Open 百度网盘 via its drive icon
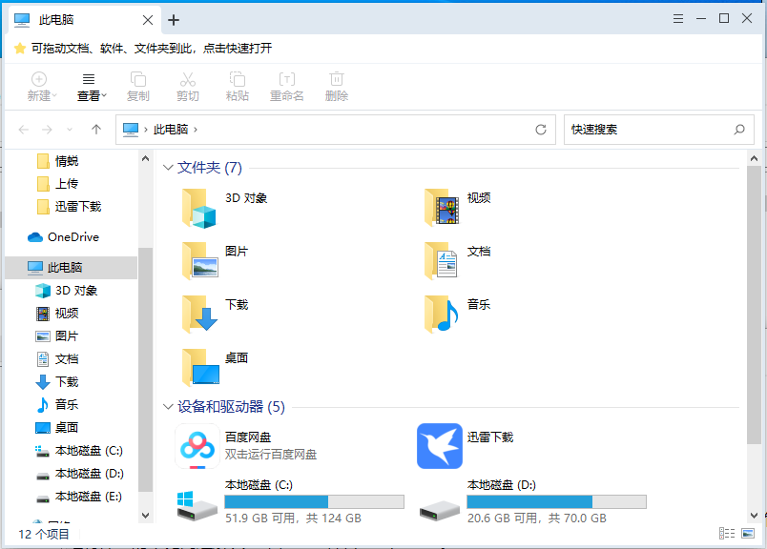This screenshot has height=549, width=767. pos(196,446)
